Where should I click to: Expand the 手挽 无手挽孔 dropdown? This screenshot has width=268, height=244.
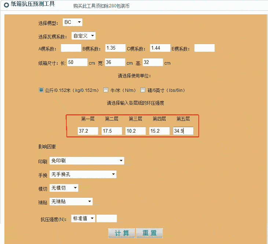(x=82, y=174)
